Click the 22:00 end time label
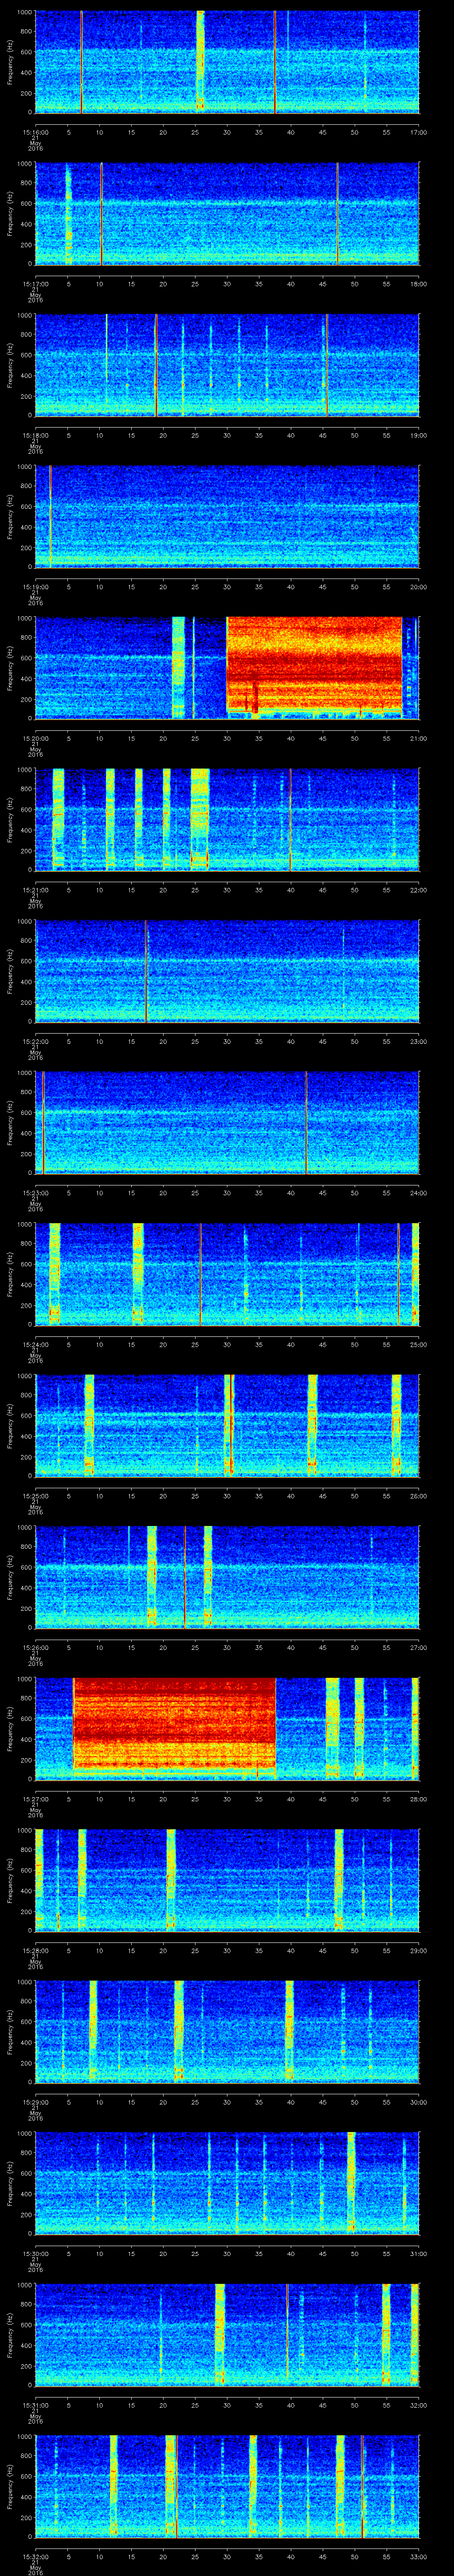The image size is (454, 2576). [418, 890]
